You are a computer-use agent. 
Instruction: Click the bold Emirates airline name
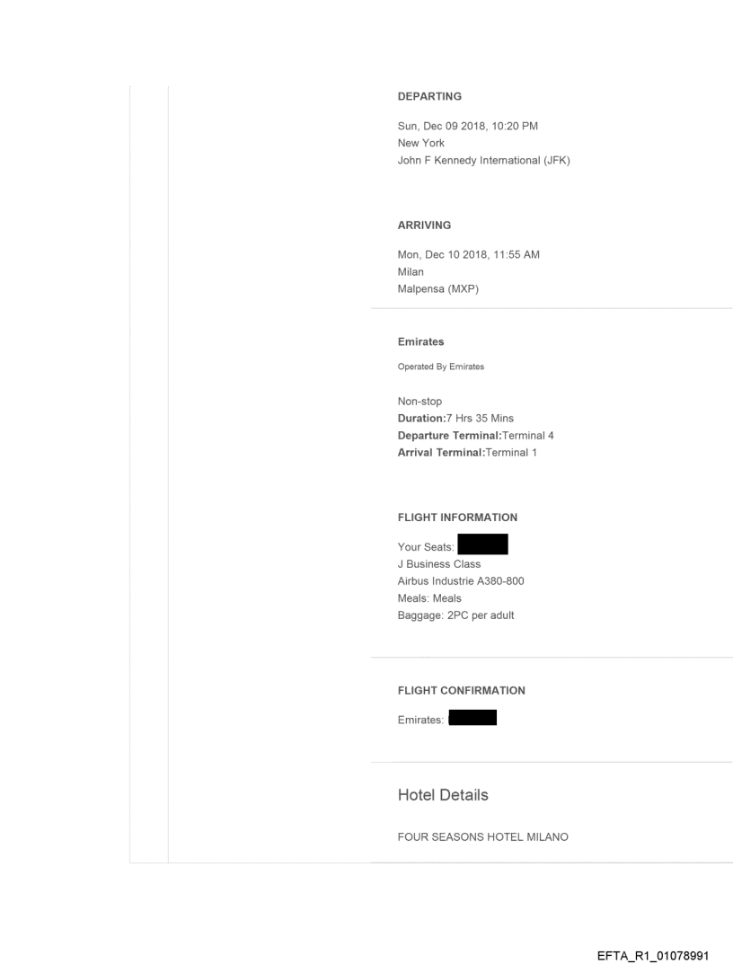tap(420, 341)
